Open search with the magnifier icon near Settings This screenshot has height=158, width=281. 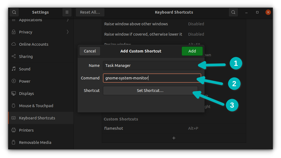[x=14, y=12]
